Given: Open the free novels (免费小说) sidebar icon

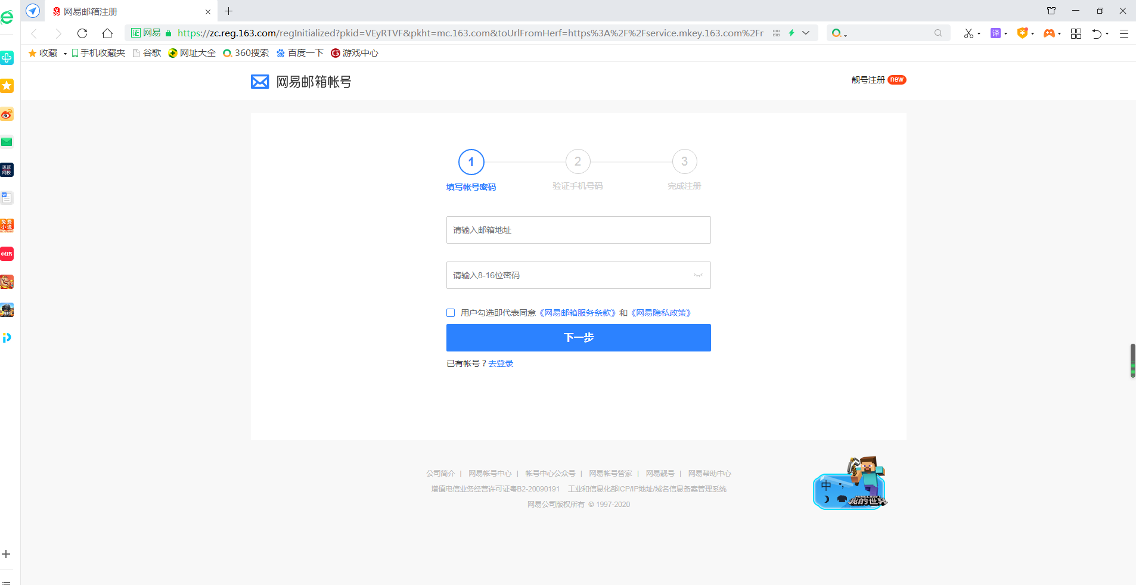Looking at the screenshot, I should [x=7, y=226].
